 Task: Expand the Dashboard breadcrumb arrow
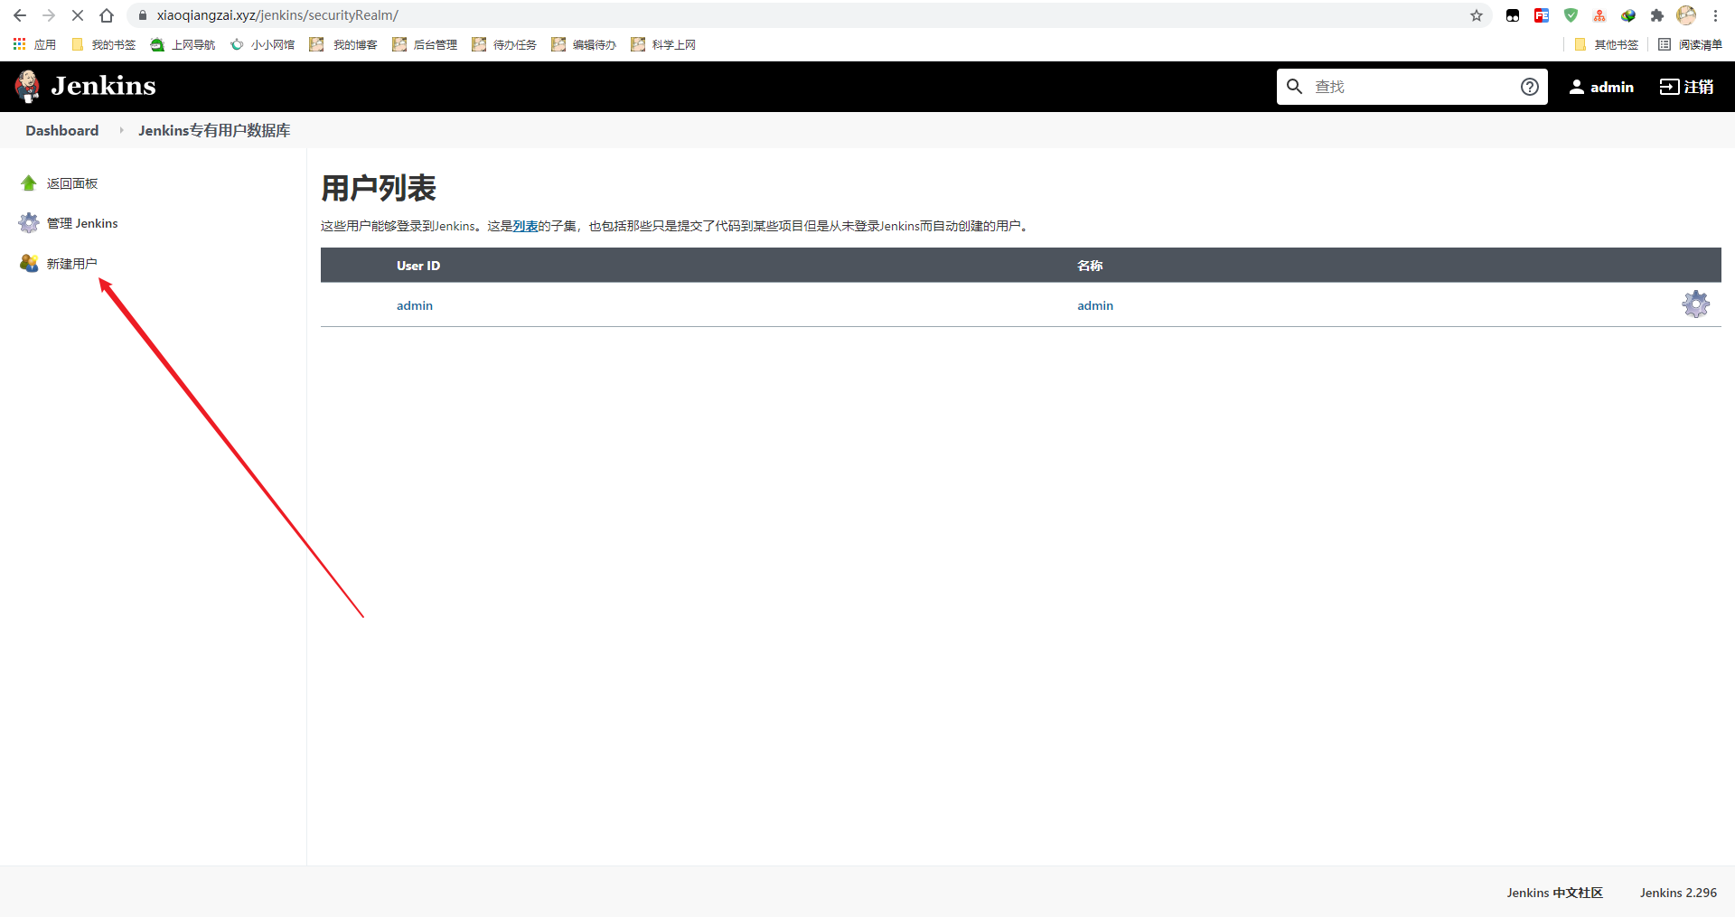tap(121, 130)
